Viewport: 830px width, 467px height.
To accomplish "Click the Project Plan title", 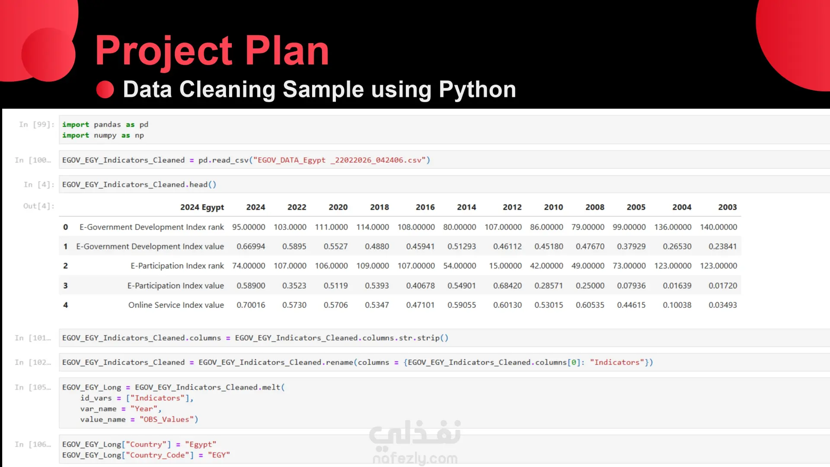I will pyautogui.click(x=212, y=51).
